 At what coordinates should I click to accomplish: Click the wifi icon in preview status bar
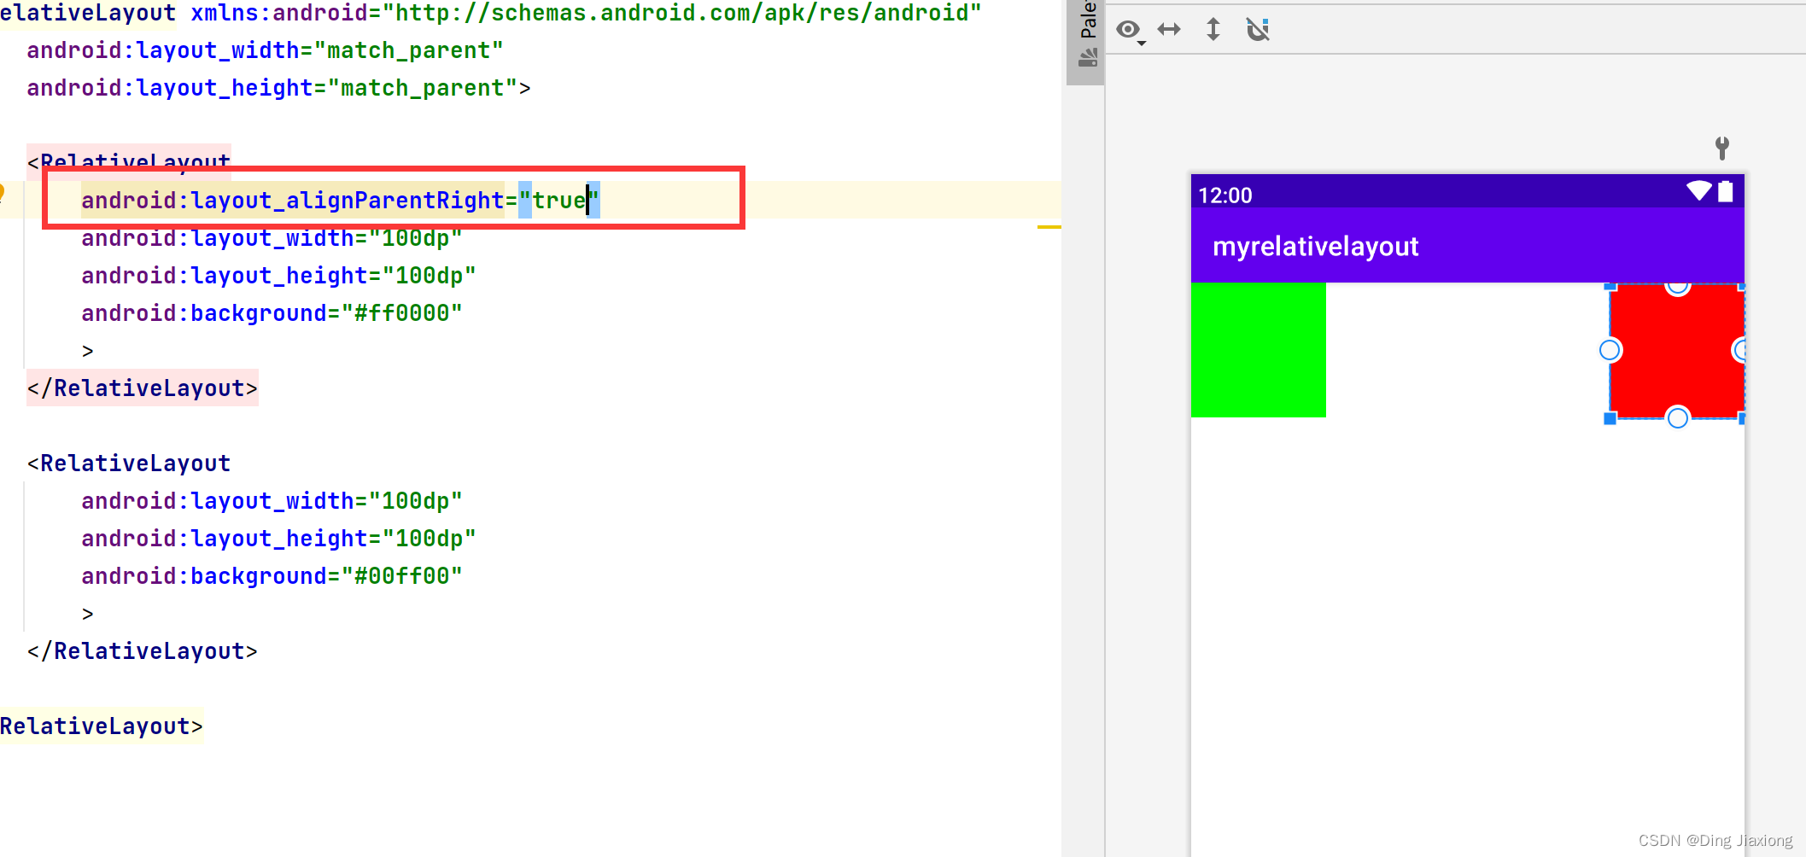click(1699, 191)
